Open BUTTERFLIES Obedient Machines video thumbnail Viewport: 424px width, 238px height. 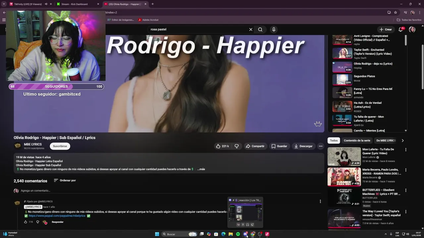coord(344,197)
